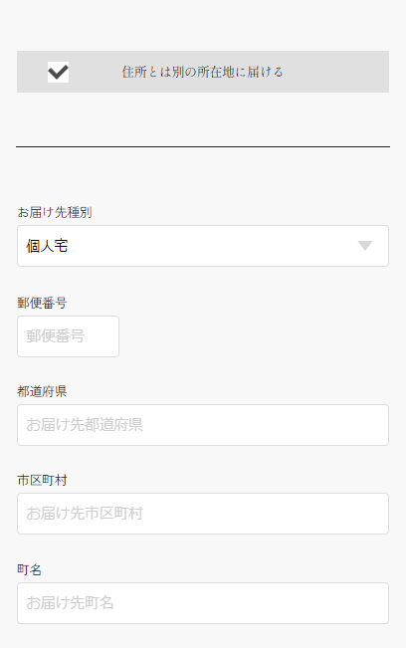Viewport: 406px width, 648px height.
Task: Click the 市区町村 field label
Action: pyautogui.click(x=42, y=480)
